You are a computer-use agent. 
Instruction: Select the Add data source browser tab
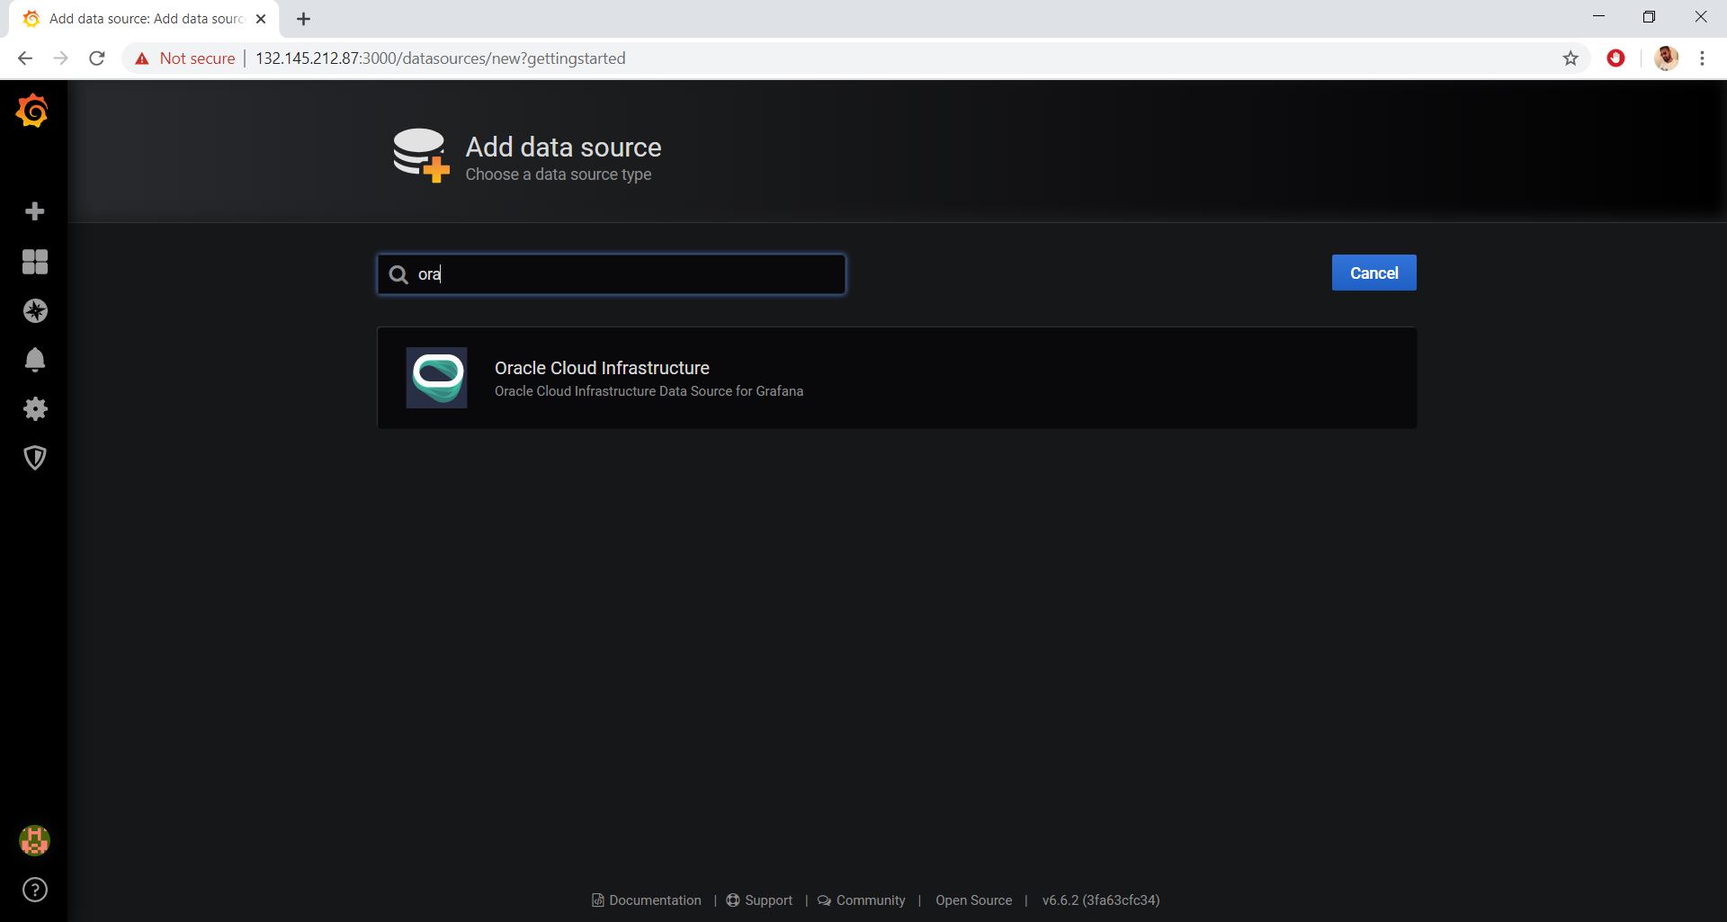(144, 19)
